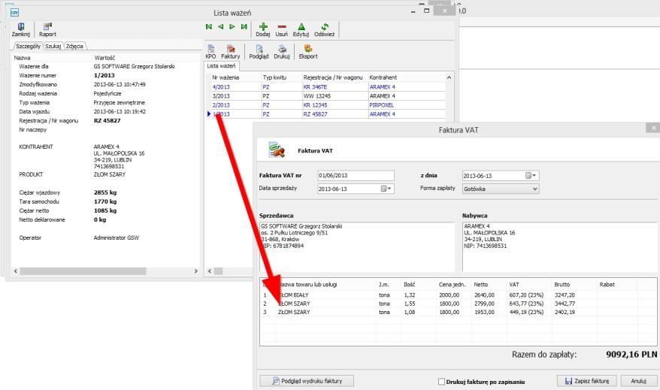The image size is (660, 390).
Task: Click the Podgląd preview icon
Action: click(259, 49)
